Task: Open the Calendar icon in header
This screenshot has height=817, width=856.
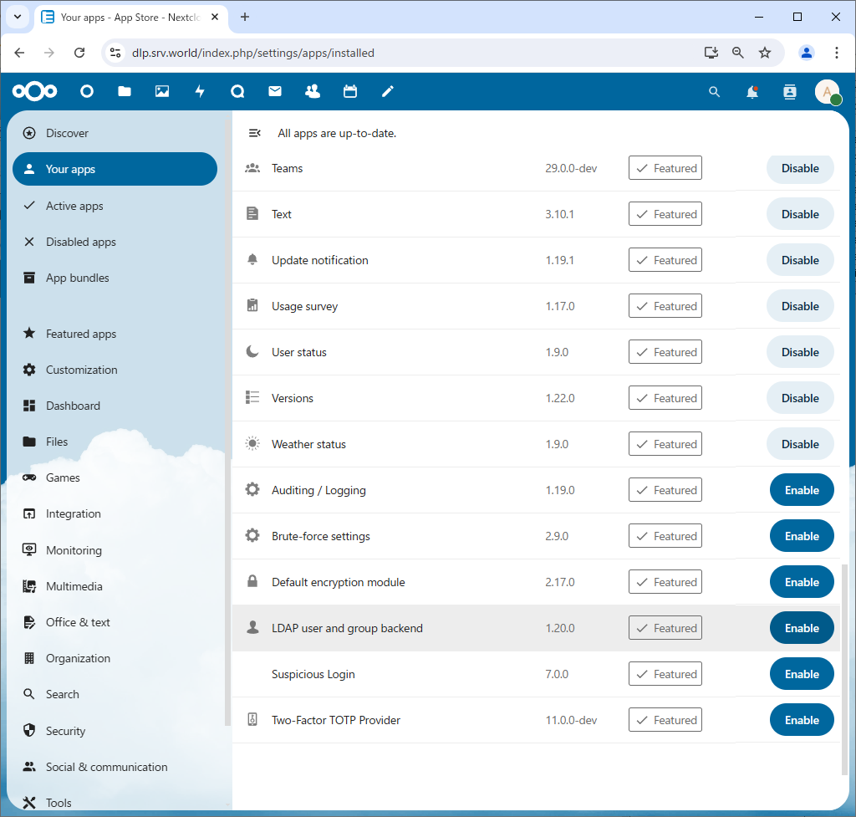Action: click(350, 91)
